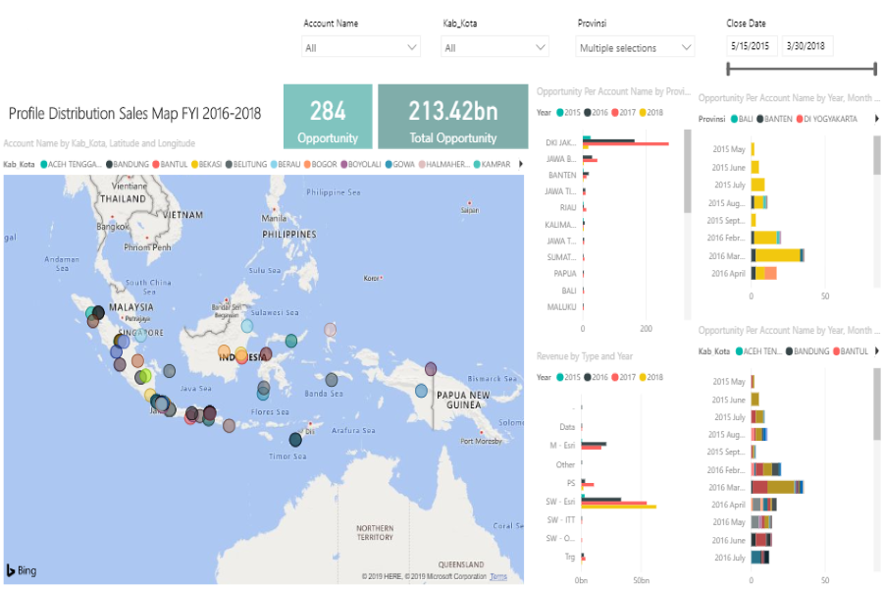Image resolution: width=883 pixels, height=589 pixels.
Task: Open the Account Name dropdown
Action: [361, 47]
